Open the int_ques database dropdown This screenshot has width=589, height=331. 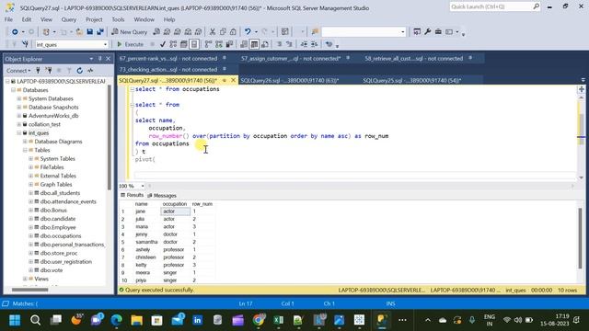[105, 45]
